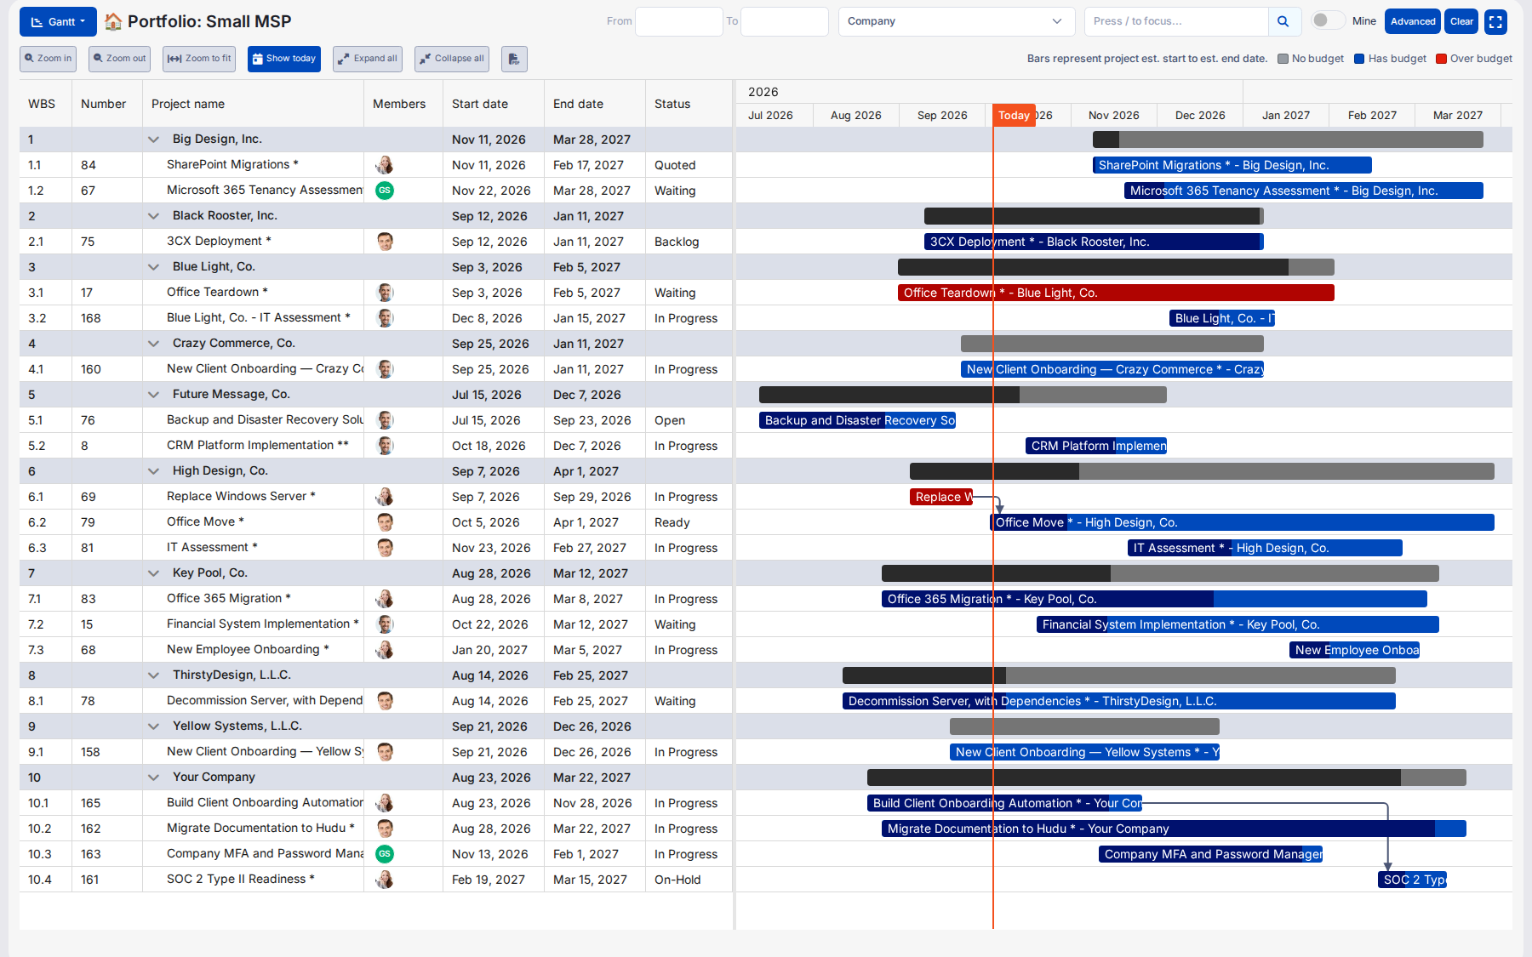This screenshot has height=957, width=1532.
Task: Click Show today button
Action: (284, 59)
